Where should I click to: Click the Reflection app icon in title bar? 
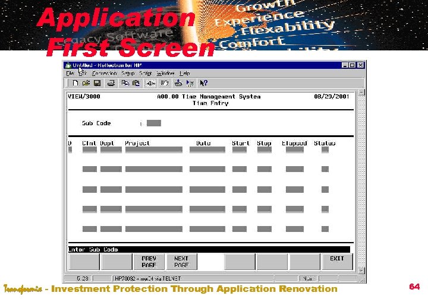[x=68, y=65]
